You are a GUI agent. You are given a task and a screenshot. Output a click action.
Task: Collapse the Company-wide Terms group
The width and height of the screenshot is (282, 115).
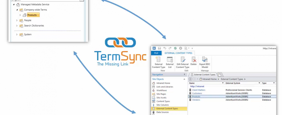(x=17, y=10)
